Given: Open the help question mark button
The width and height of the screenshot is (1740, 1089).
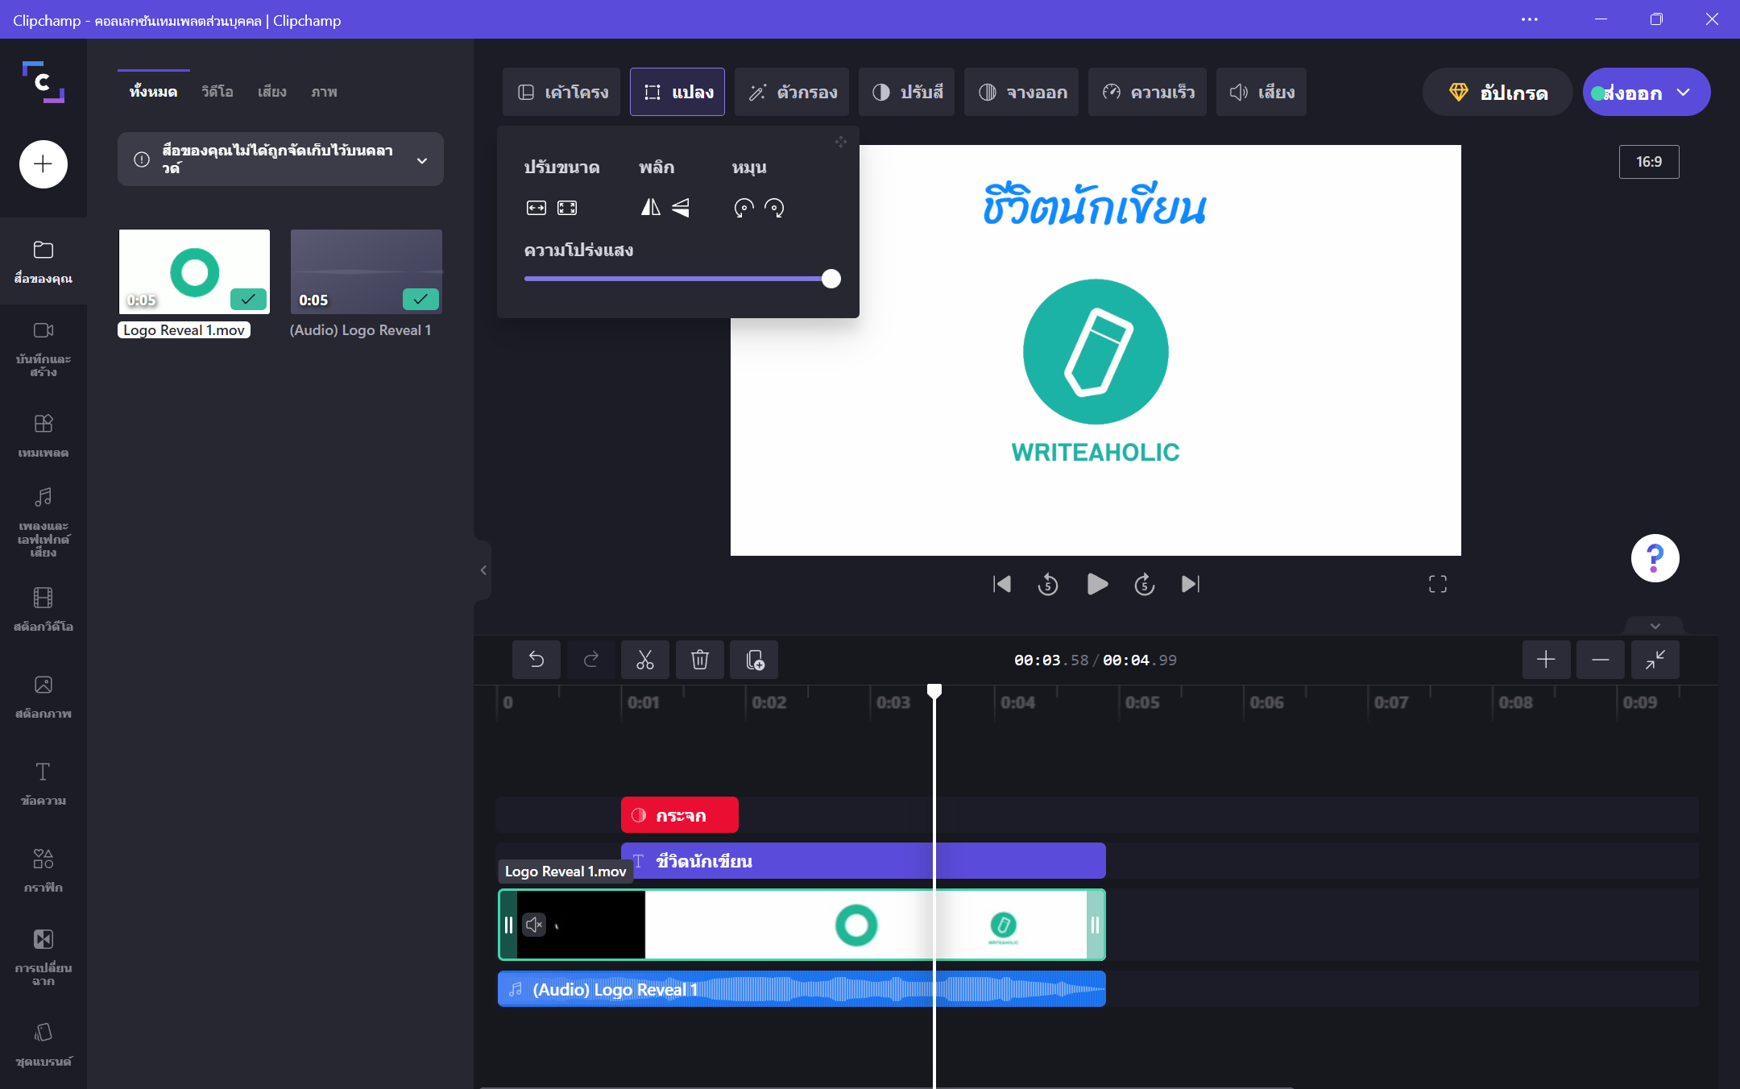Looking at the screenshot, I should point(1655,557).
